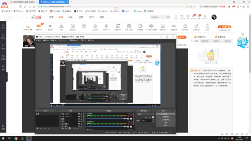Open OBS 工具(T) menu
The height and width of the screenshot is (141, 251).
(83, 40)
